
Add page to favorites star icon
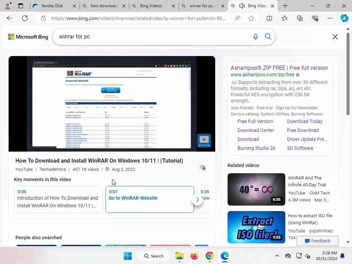pos(251,18)
